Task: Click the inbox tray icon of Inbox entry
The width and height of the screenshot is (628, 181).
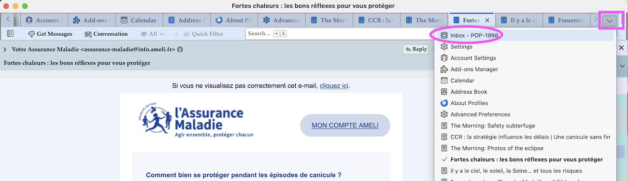Action: [x=444, y=35]
